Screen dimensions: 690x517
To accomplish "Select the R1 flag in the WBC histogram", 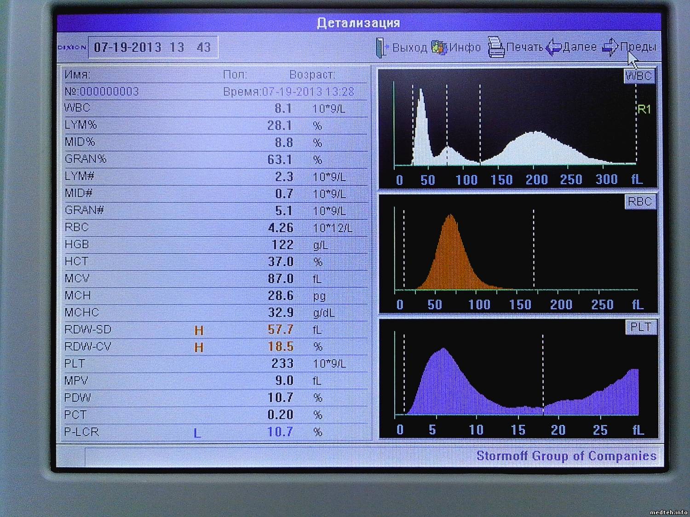I will (644, 109).
